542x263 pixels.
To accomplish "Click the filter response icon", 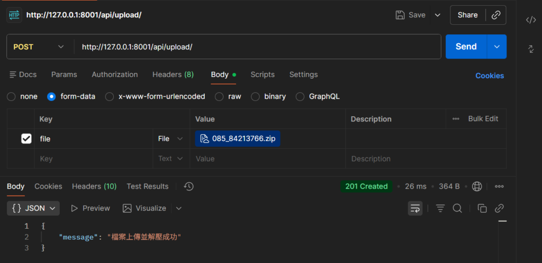I will click(440, 209).
